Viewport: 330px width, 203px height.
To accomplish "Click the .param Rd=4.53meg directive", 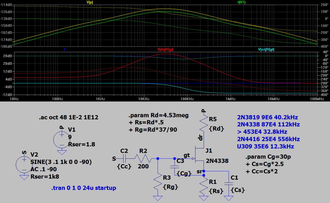I will tap(158, 115).
